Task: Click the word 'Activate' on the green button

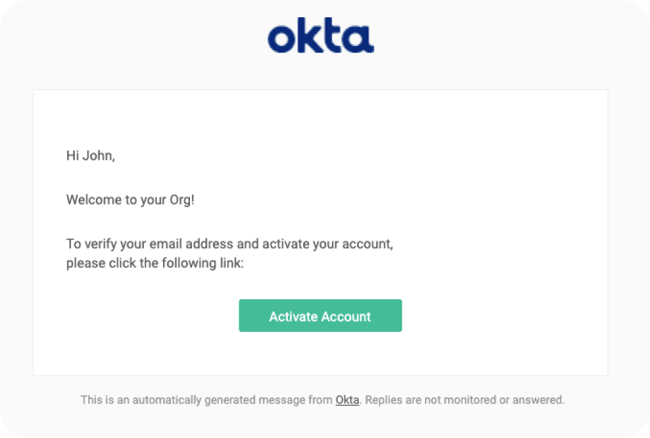Action: 293,317
